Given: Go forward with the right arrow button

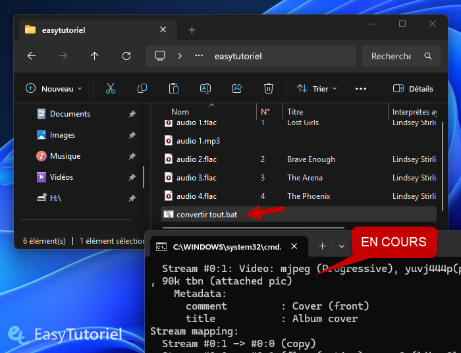Looking at the screenshot, I should (63, 56).
